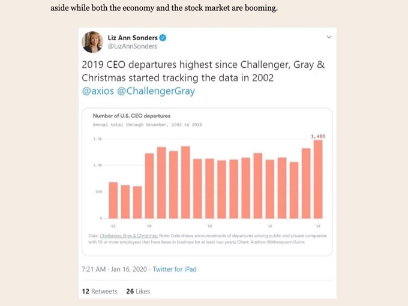Screen dimensions: 408x306
Task: Click Liz Ann Sonders profile photo
Action: coord(92,42)
